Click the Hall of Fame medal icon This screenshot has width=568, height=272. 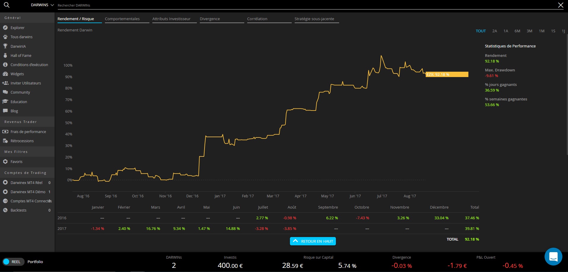tap(5, 55)
